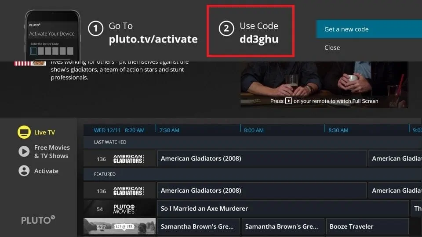Choose the Adventure channel 577 thumbnail
422x237 pixels.
click(120, 226)
